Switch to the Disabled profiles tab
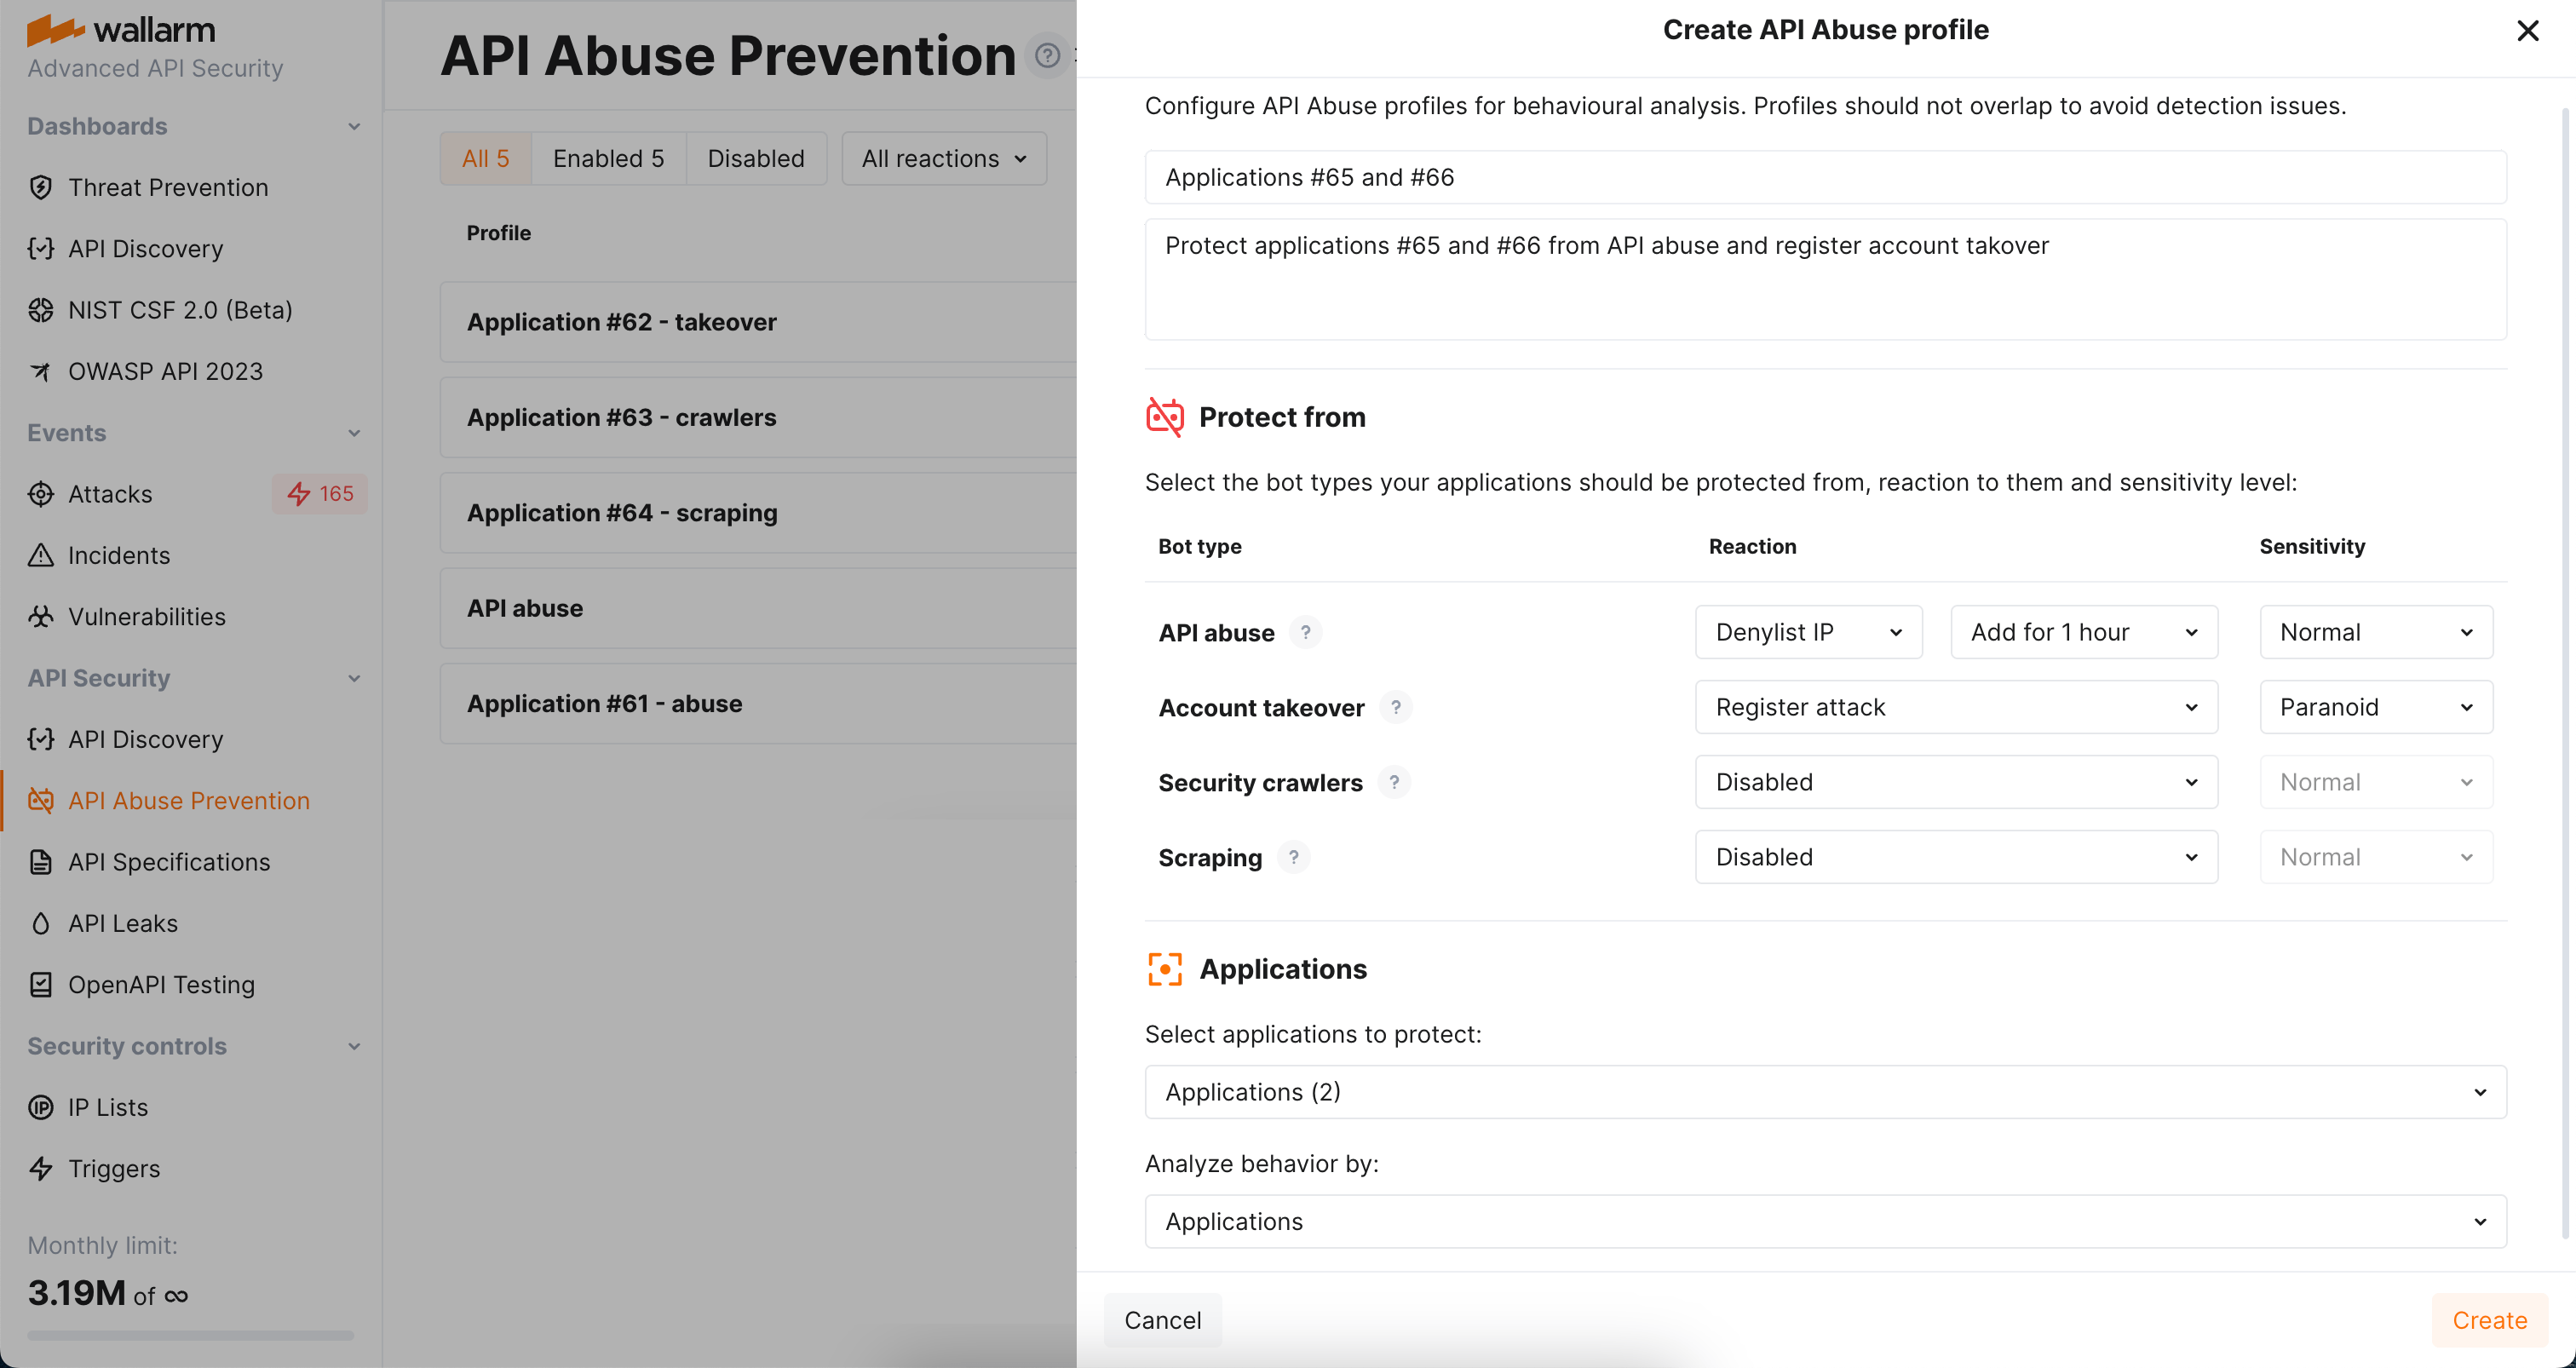 coord(755,158)
